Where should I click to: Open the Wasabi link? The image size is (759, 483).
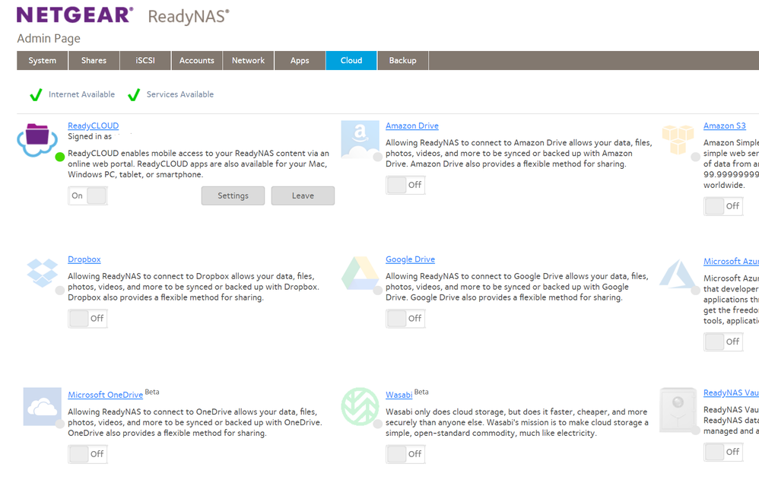pyautogui.click(x=399, y=395)
